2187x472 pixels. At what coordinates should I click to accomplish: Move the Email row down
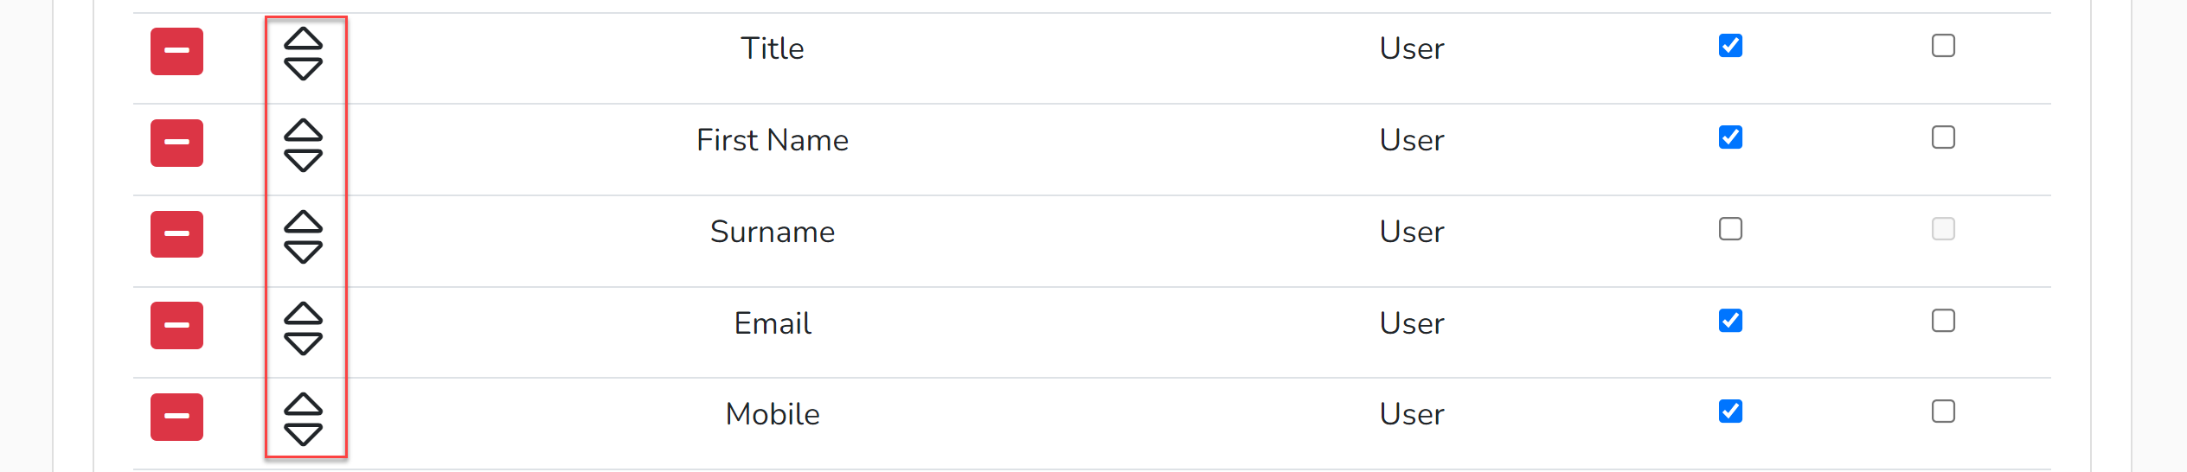click(x=303, y=343)
